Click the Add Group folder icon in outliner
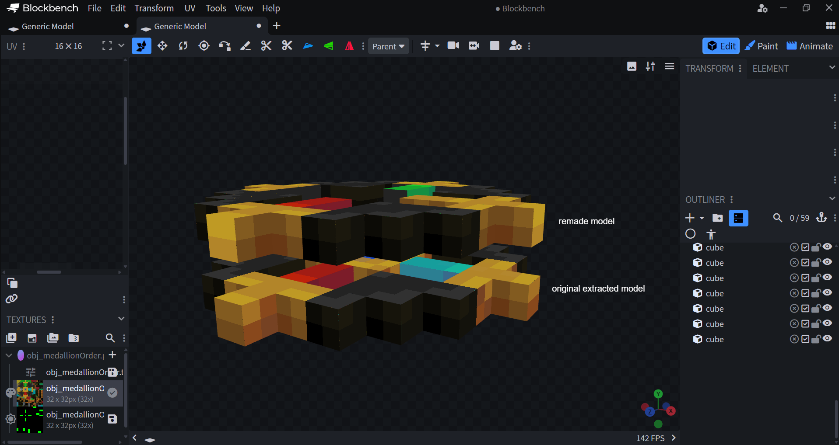839x445 pixels. (x=718, y=218)
